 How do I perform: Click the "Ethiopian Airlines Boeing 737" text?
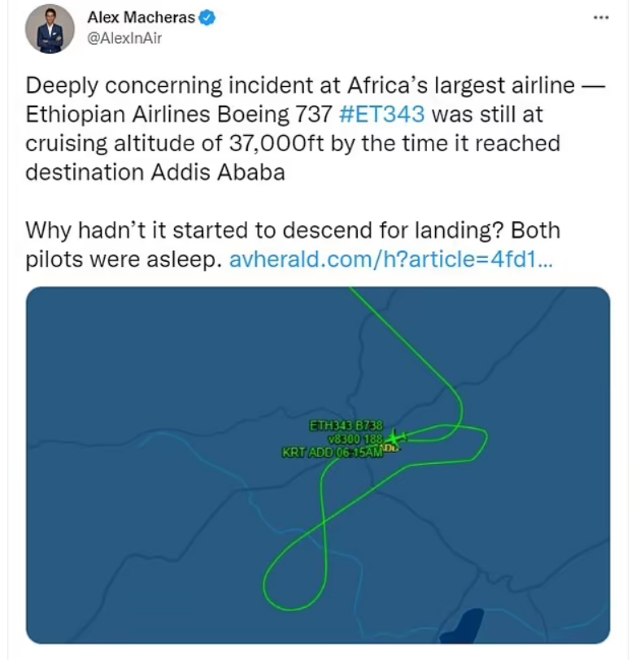(x=179, y=113)
